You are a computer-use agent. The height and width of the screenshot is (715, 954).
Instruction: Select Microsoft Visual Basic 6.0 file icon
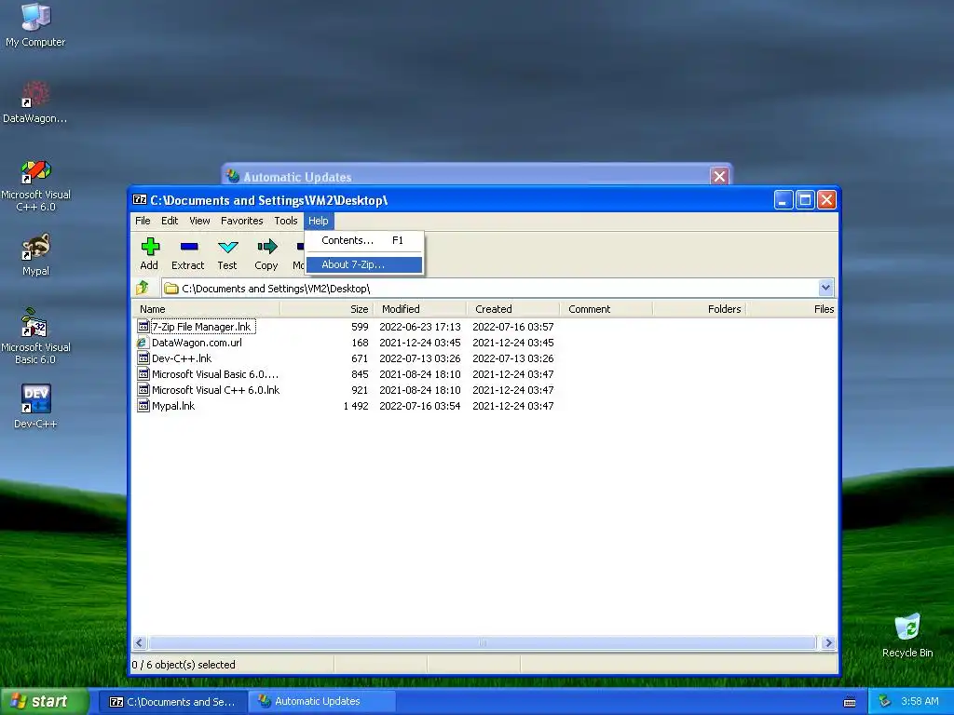click(143, 374)
